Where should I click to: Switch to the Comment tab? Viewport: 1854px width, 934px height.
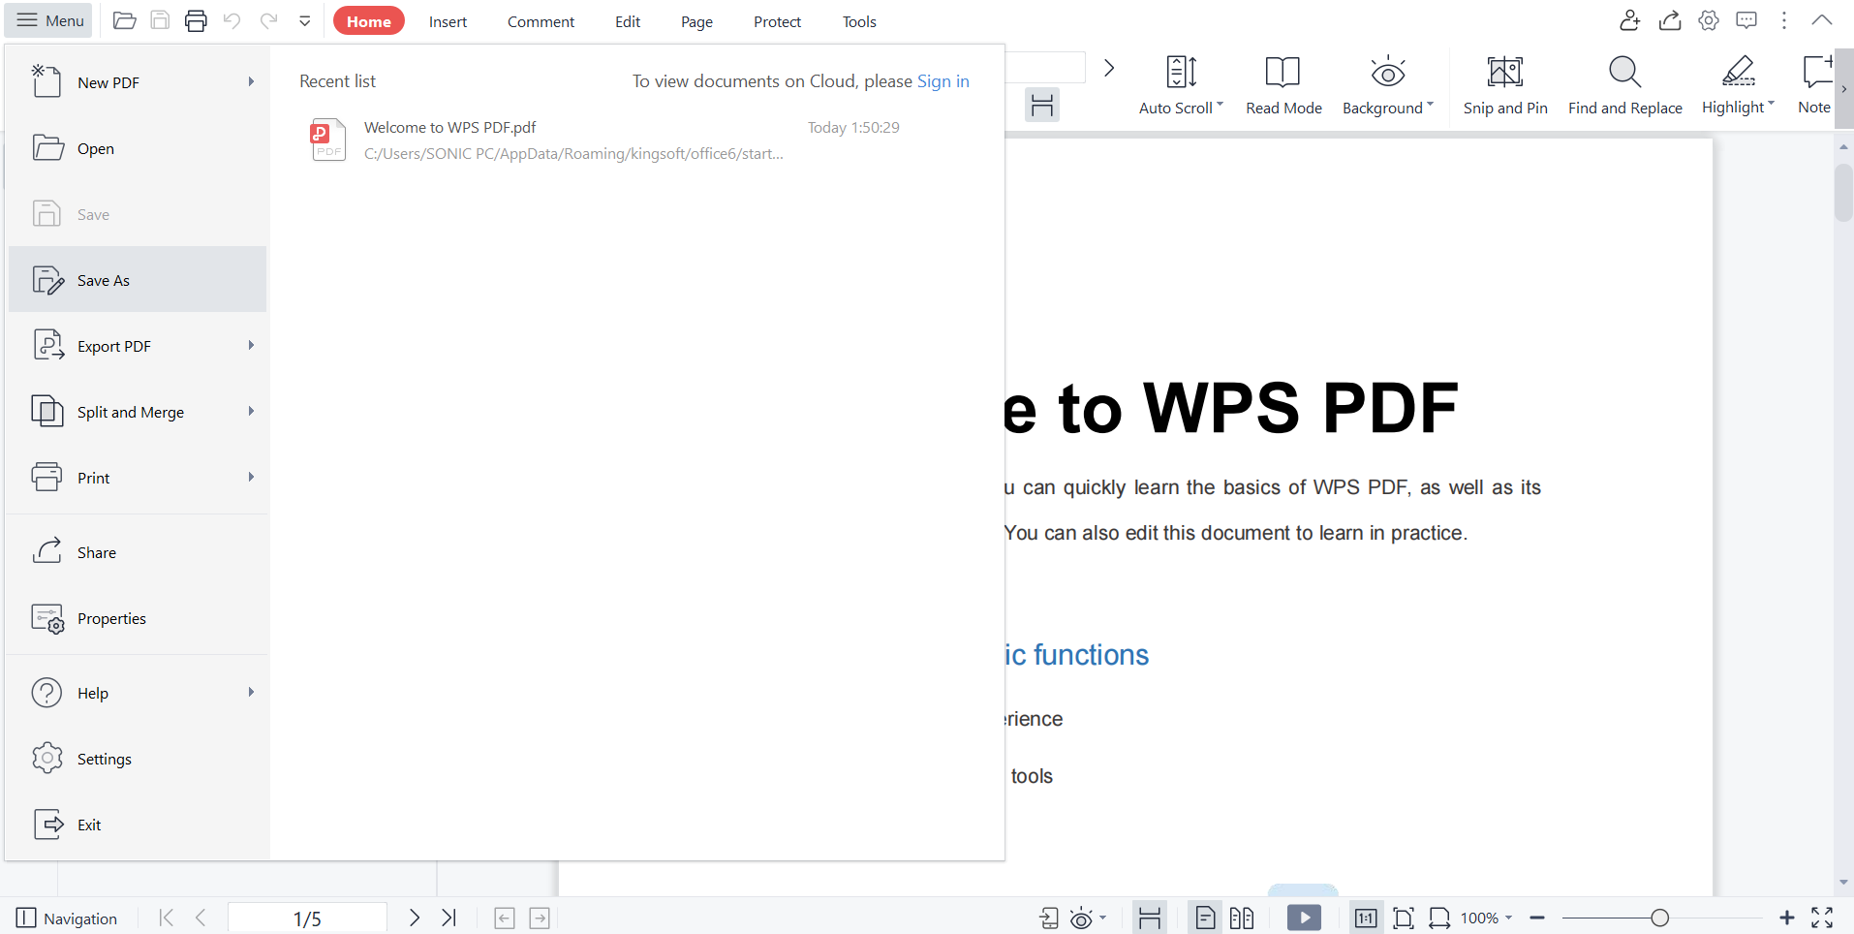pyautogui.click(x=541, y=21)
